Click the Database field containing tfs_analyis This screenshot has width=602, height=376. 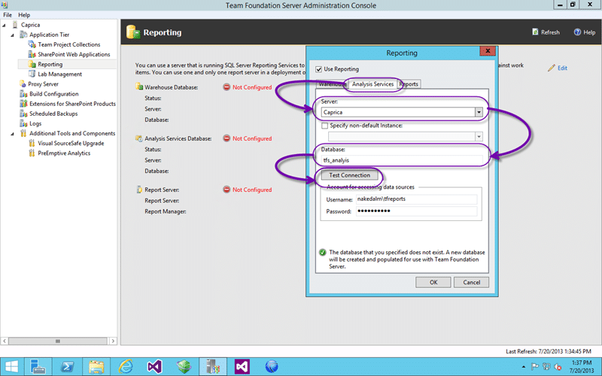click(402, 160)
